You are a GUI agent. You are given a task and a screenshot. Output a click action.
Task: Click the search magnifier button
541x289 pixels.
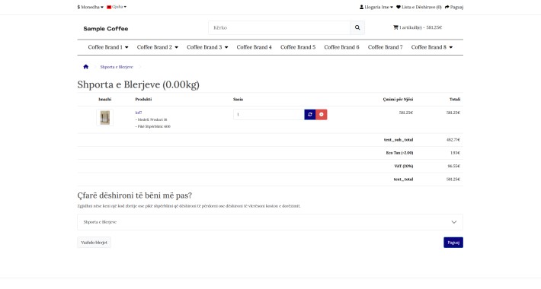[357, 27]
